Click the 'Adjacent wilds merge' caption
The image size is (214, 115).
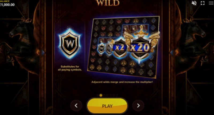[122, 82]
